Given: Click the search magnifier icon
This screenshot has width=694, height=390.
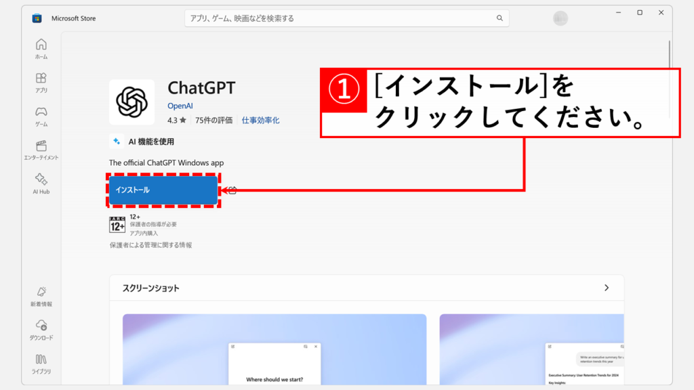Looking at the screenshot, I should 499,18.
